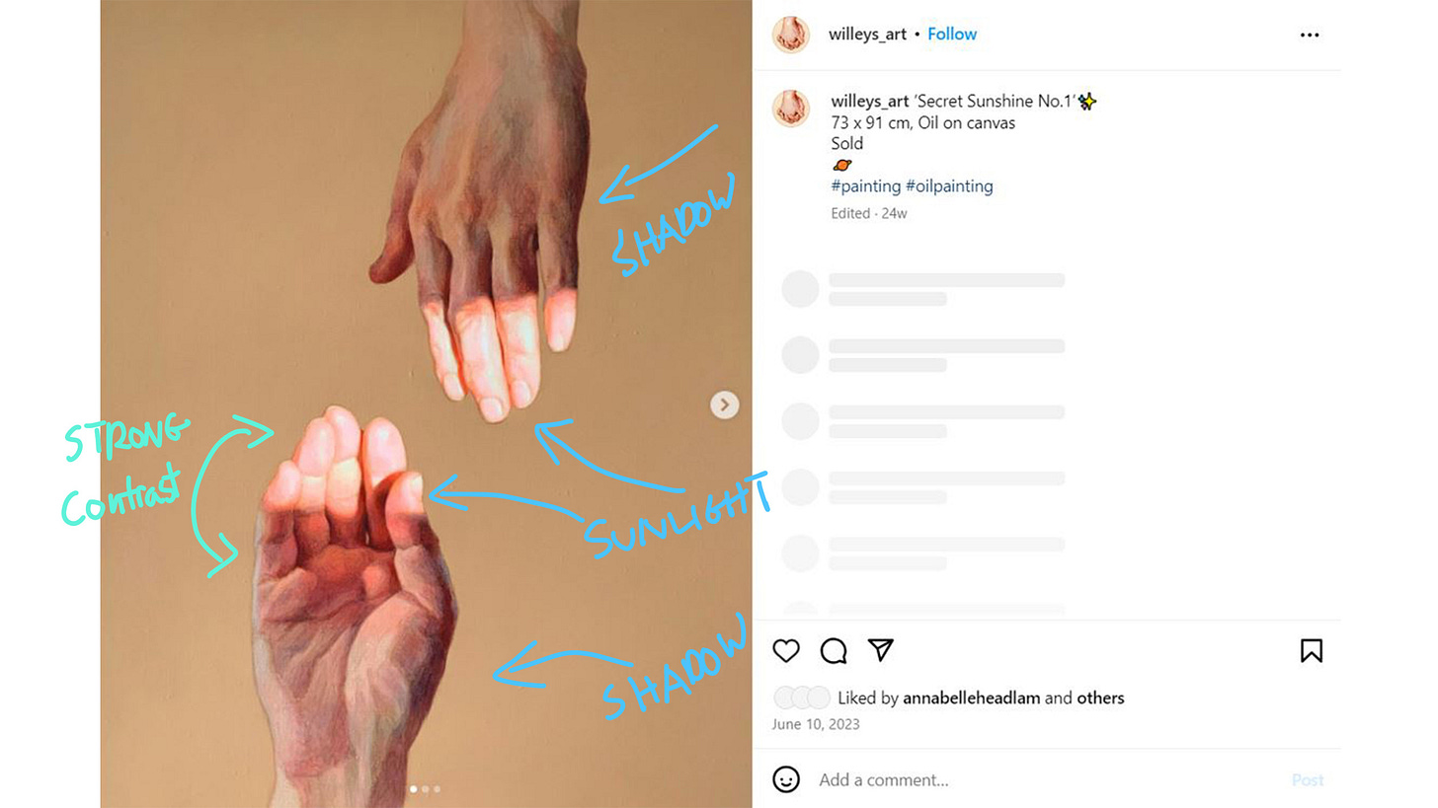Open willeys_art username in the caption

click(870, 102)
